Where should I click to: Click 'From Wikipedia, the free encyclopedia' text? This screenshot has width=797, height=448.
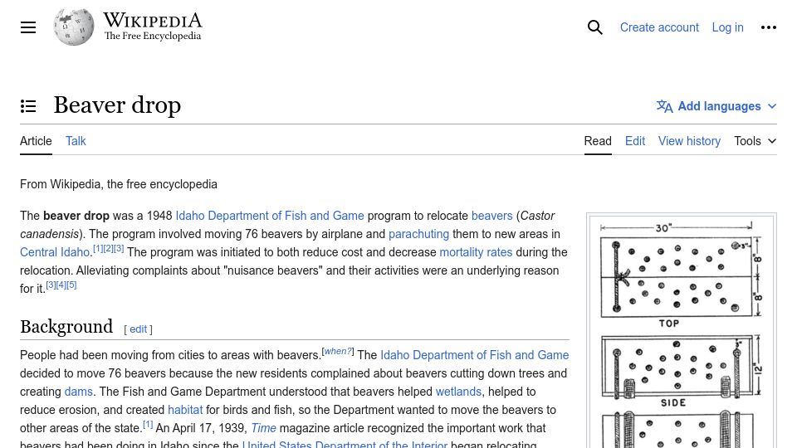click(x=119, y=184)
